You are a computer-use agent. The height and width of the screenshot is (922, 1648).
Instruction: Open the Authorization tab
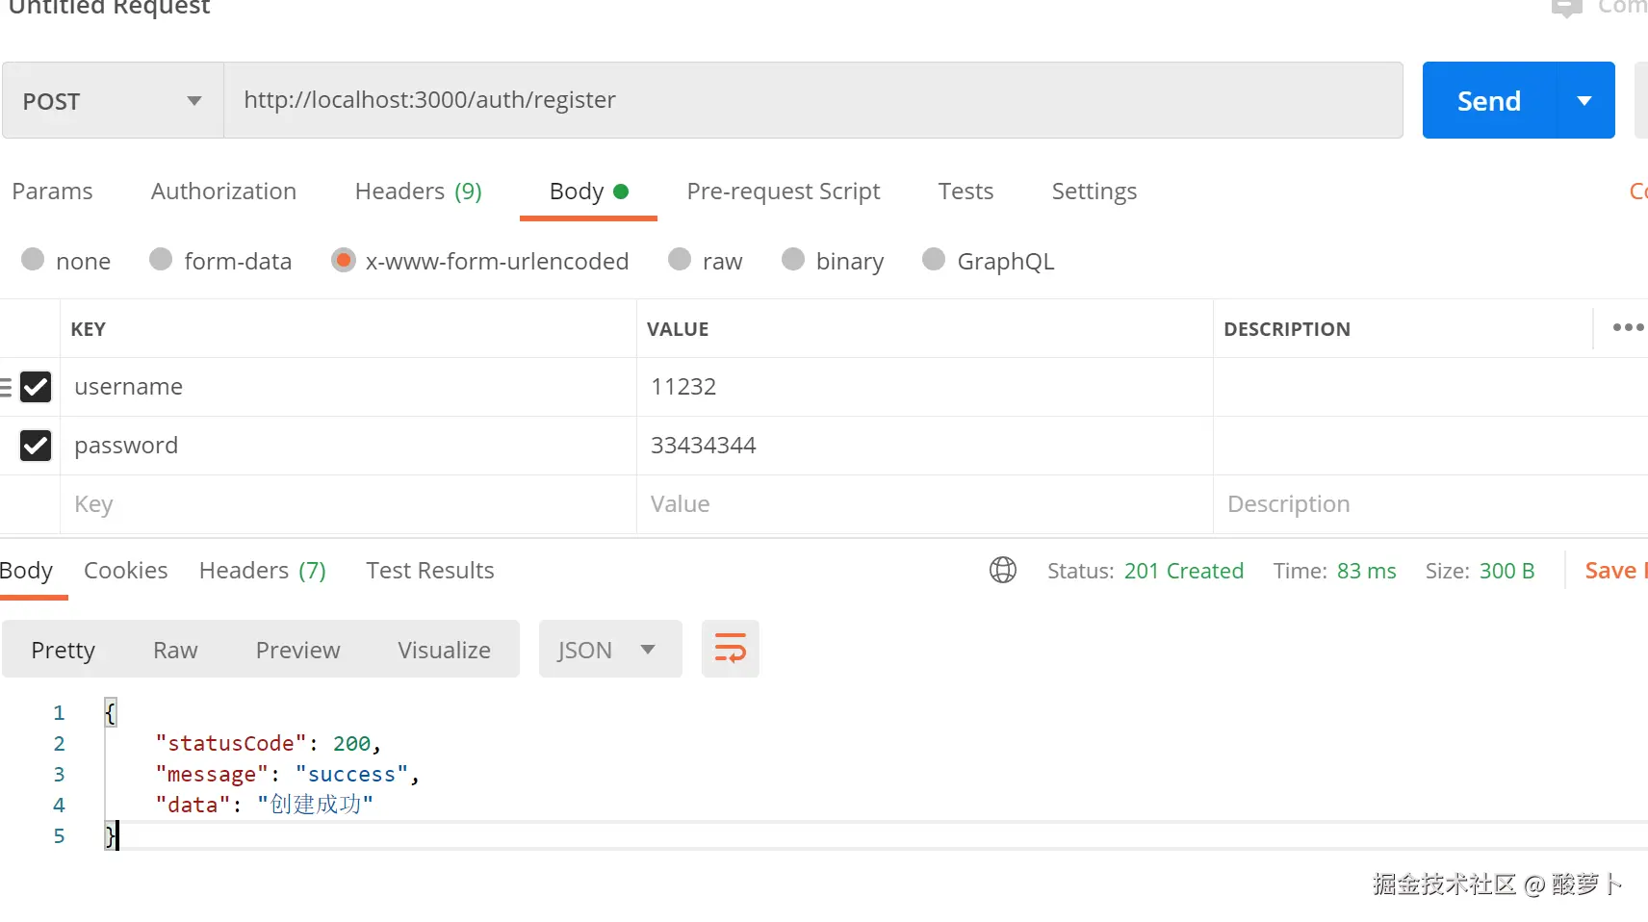click(x=223, y=192)
